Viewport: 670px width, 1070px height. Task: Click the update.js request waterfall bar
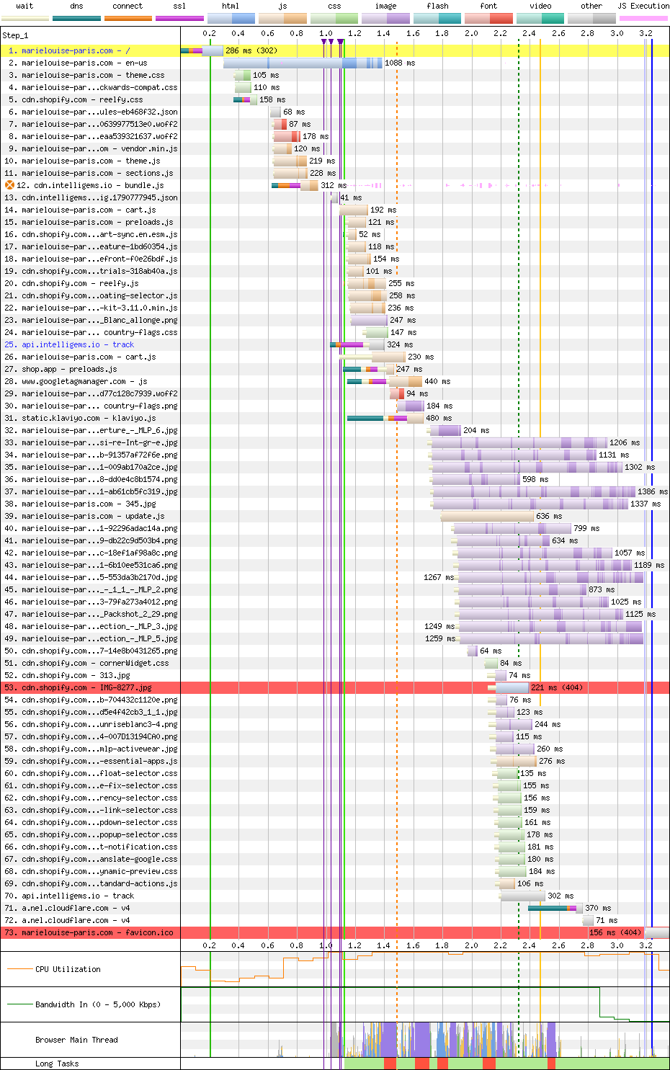tap(487, 516)
